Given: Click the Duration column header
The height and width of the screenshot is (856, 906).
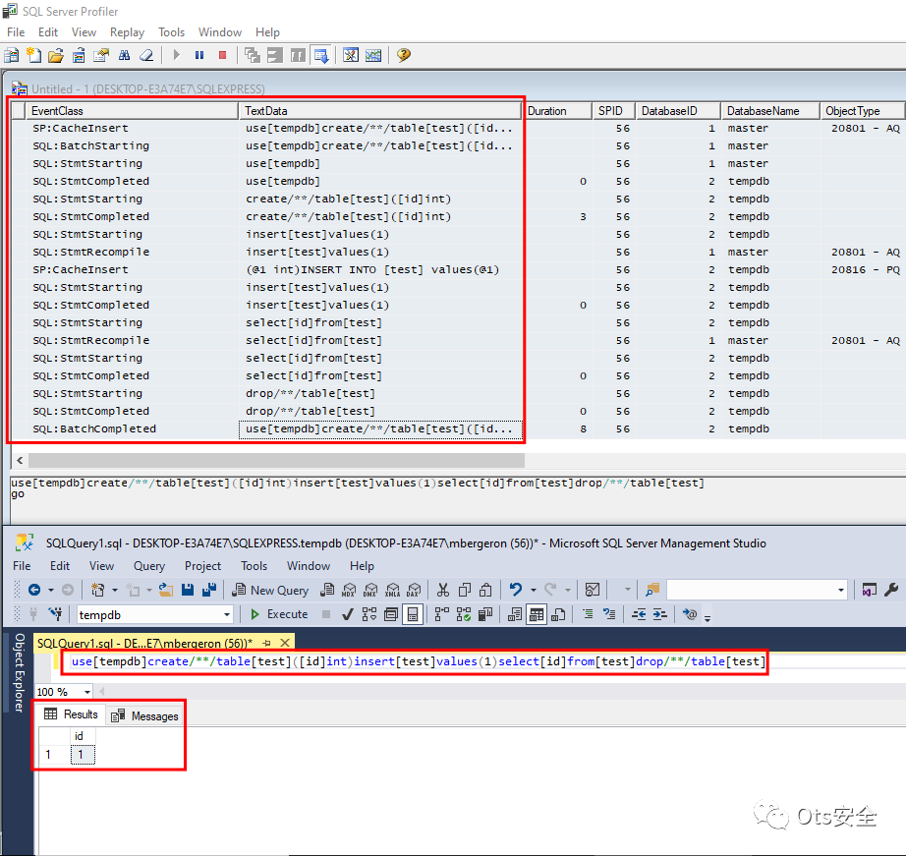Looking at the screenshot, I should (557, 111).
